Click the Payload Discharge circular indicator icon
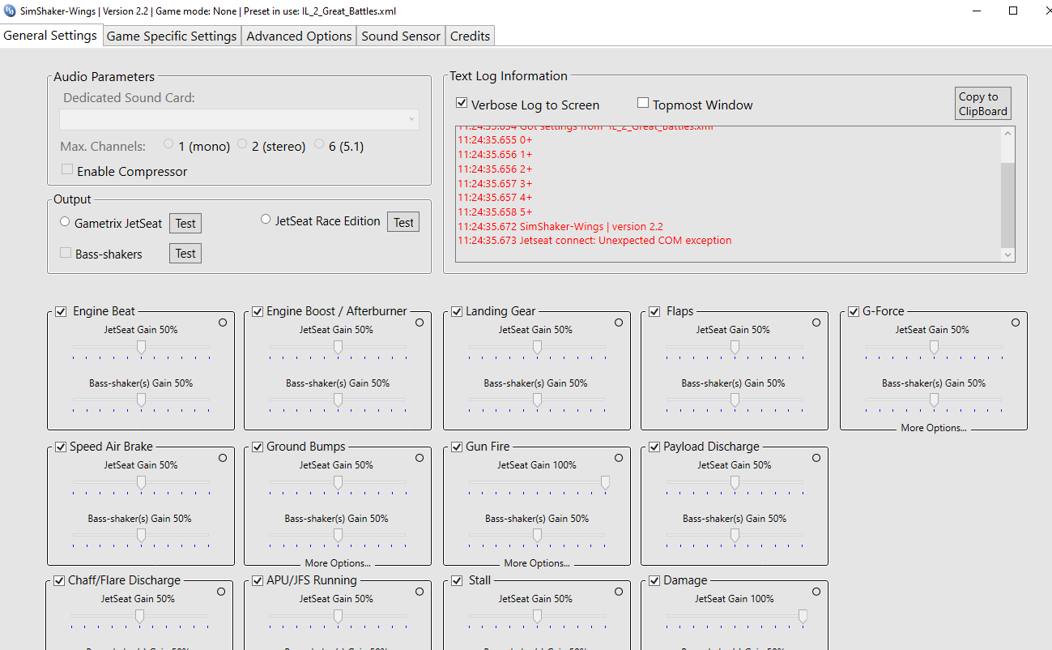The width and height of the screenshot is (1052, 650). [x=816, y=458]
